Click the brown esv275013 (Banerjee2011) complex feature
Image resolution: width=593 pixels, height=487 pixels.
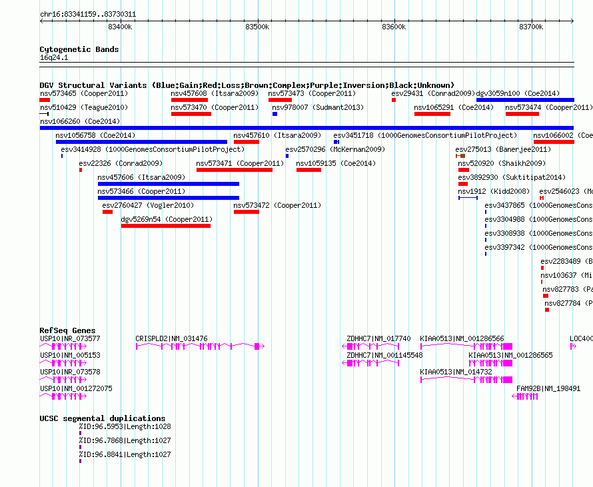(x=460, y=156)
